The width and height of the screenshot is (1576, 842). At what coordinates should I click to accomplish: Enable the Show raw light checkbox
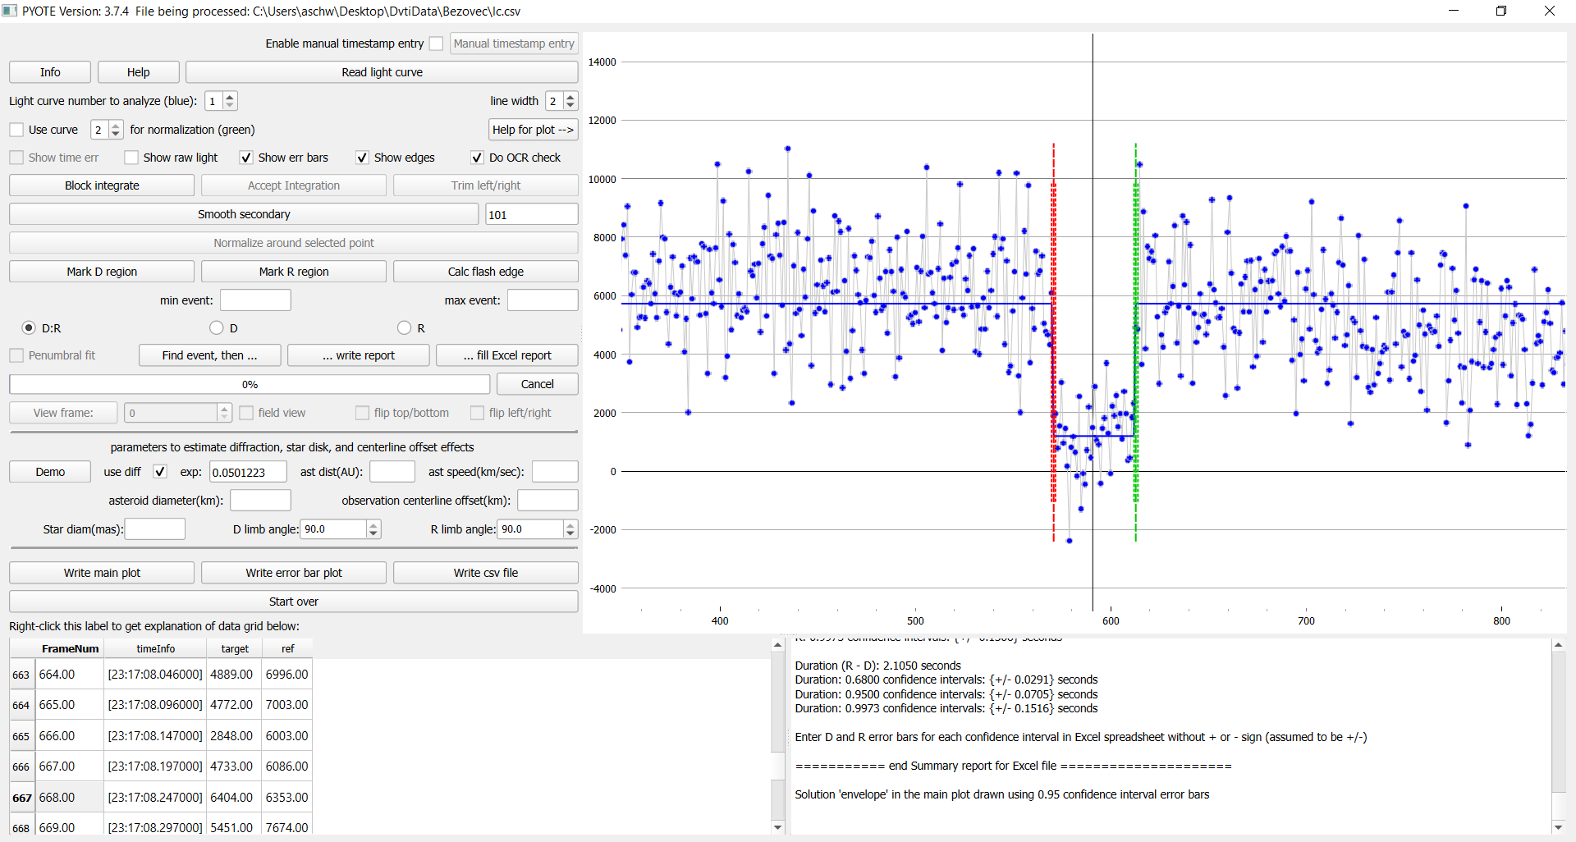tap(131, 158)
